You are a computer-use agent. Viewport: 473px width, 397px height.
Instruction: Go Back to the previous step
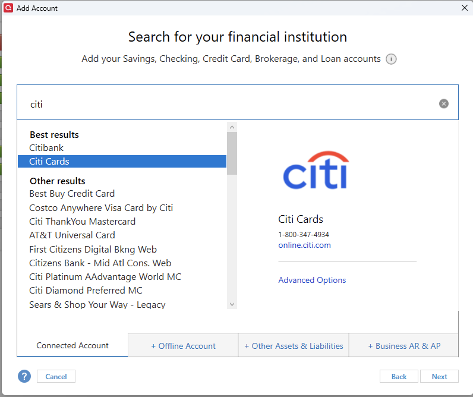click(399, 376)
